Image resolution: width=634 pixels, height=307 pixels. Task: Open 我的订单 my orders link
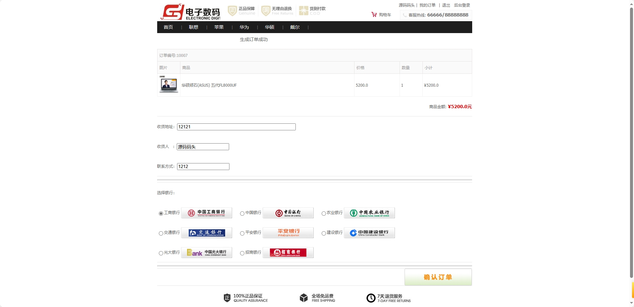(x=427, y=5)
